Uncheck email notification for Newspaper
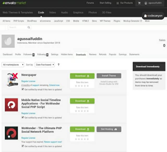This screenshot has width=167, height=152. click(23, 89)
